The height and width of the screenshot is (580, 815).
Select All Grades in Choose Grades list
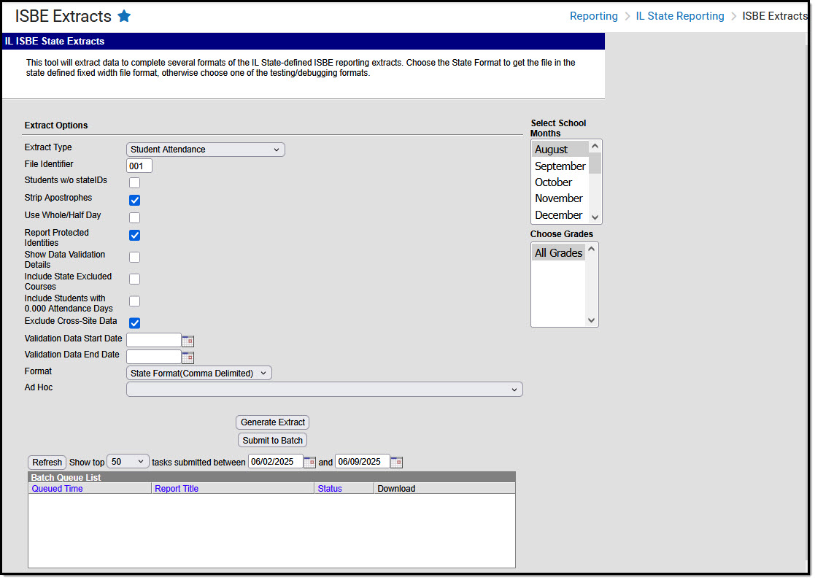click(558, 253)
